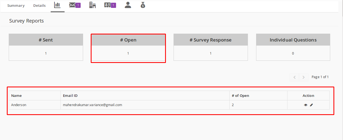Open the money bag tab icon

[143, 5]
